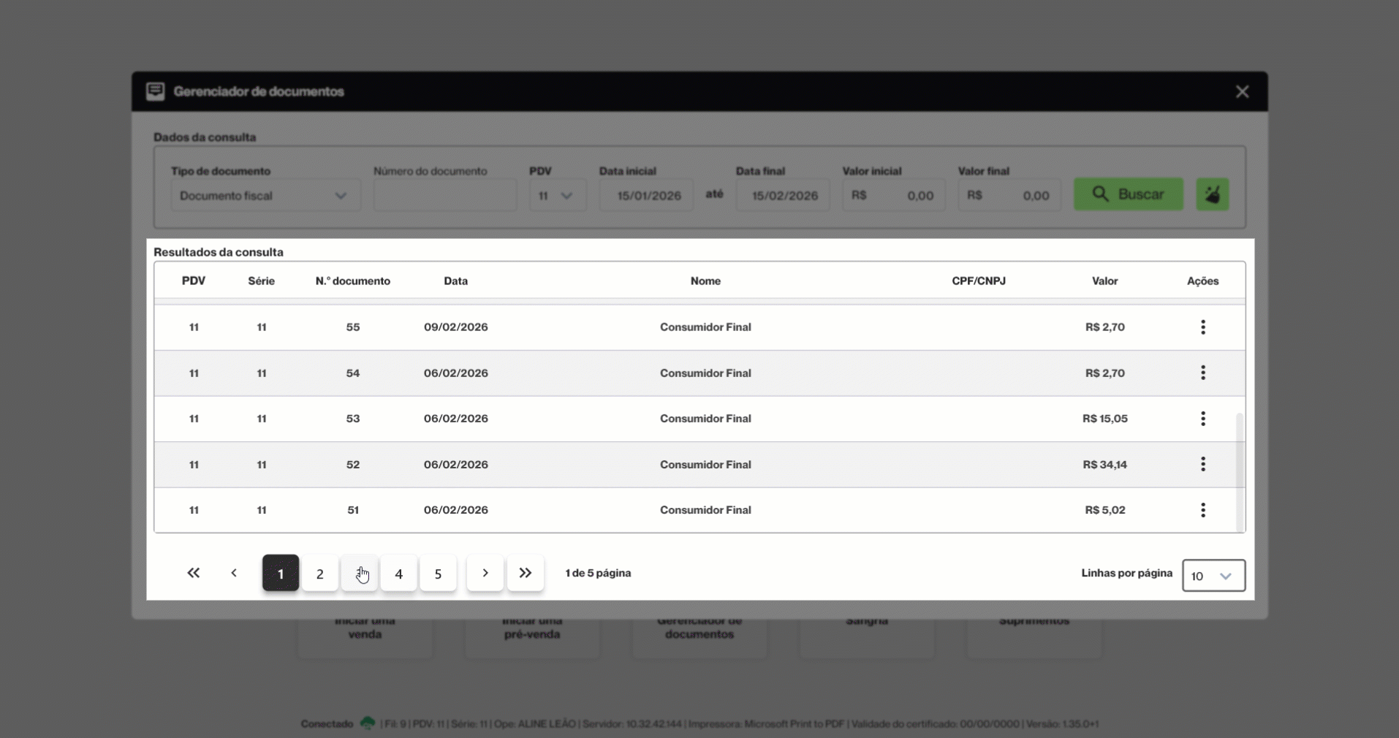Go to previous page arrow
Image resolution: width=1399 pixels, height=738 pixels.
tap(234, 573)
